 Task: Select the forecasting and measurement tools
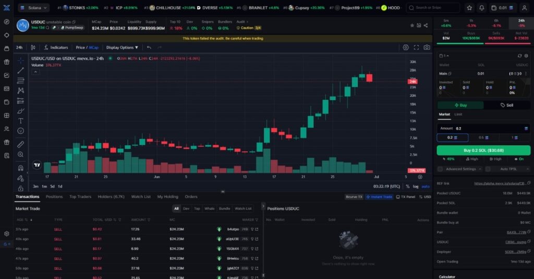point(21,101)
